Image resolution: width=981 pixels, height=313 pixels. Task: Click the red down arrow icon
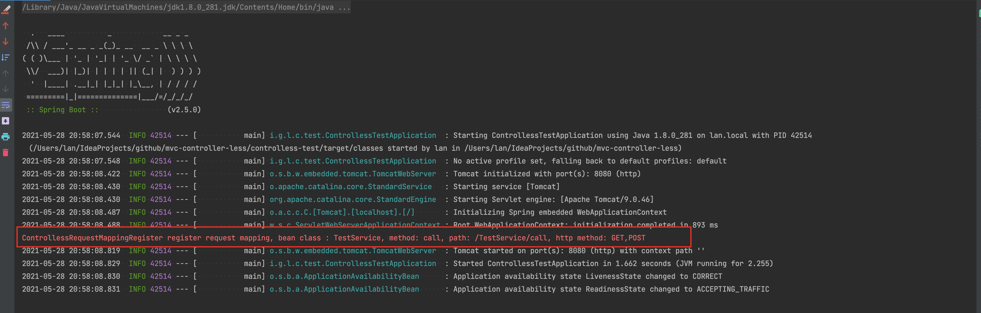point(6,41)
